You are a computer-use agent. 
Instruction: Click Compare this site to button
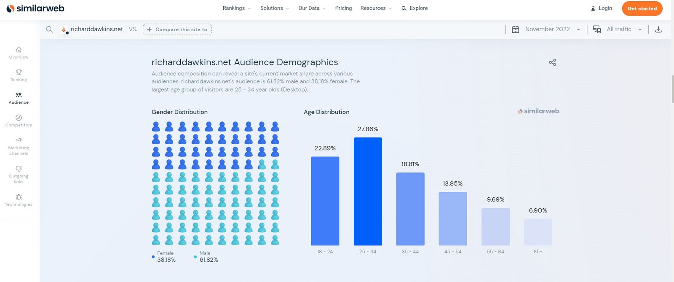coord(177,30)
